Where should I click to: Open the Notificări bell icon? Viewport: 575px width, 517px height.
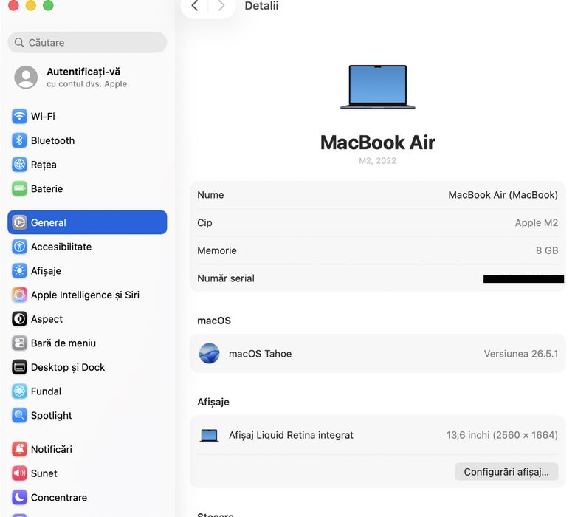click(19, 449)
